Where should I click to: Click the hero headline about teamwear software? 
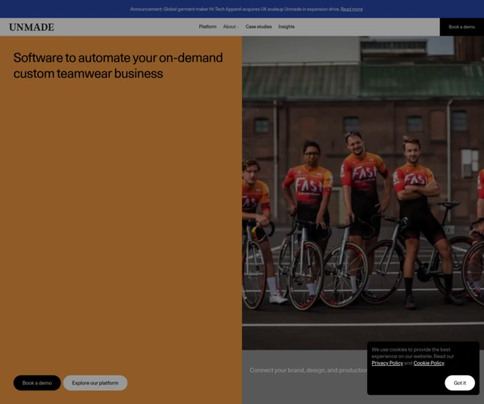click(118, 65)
